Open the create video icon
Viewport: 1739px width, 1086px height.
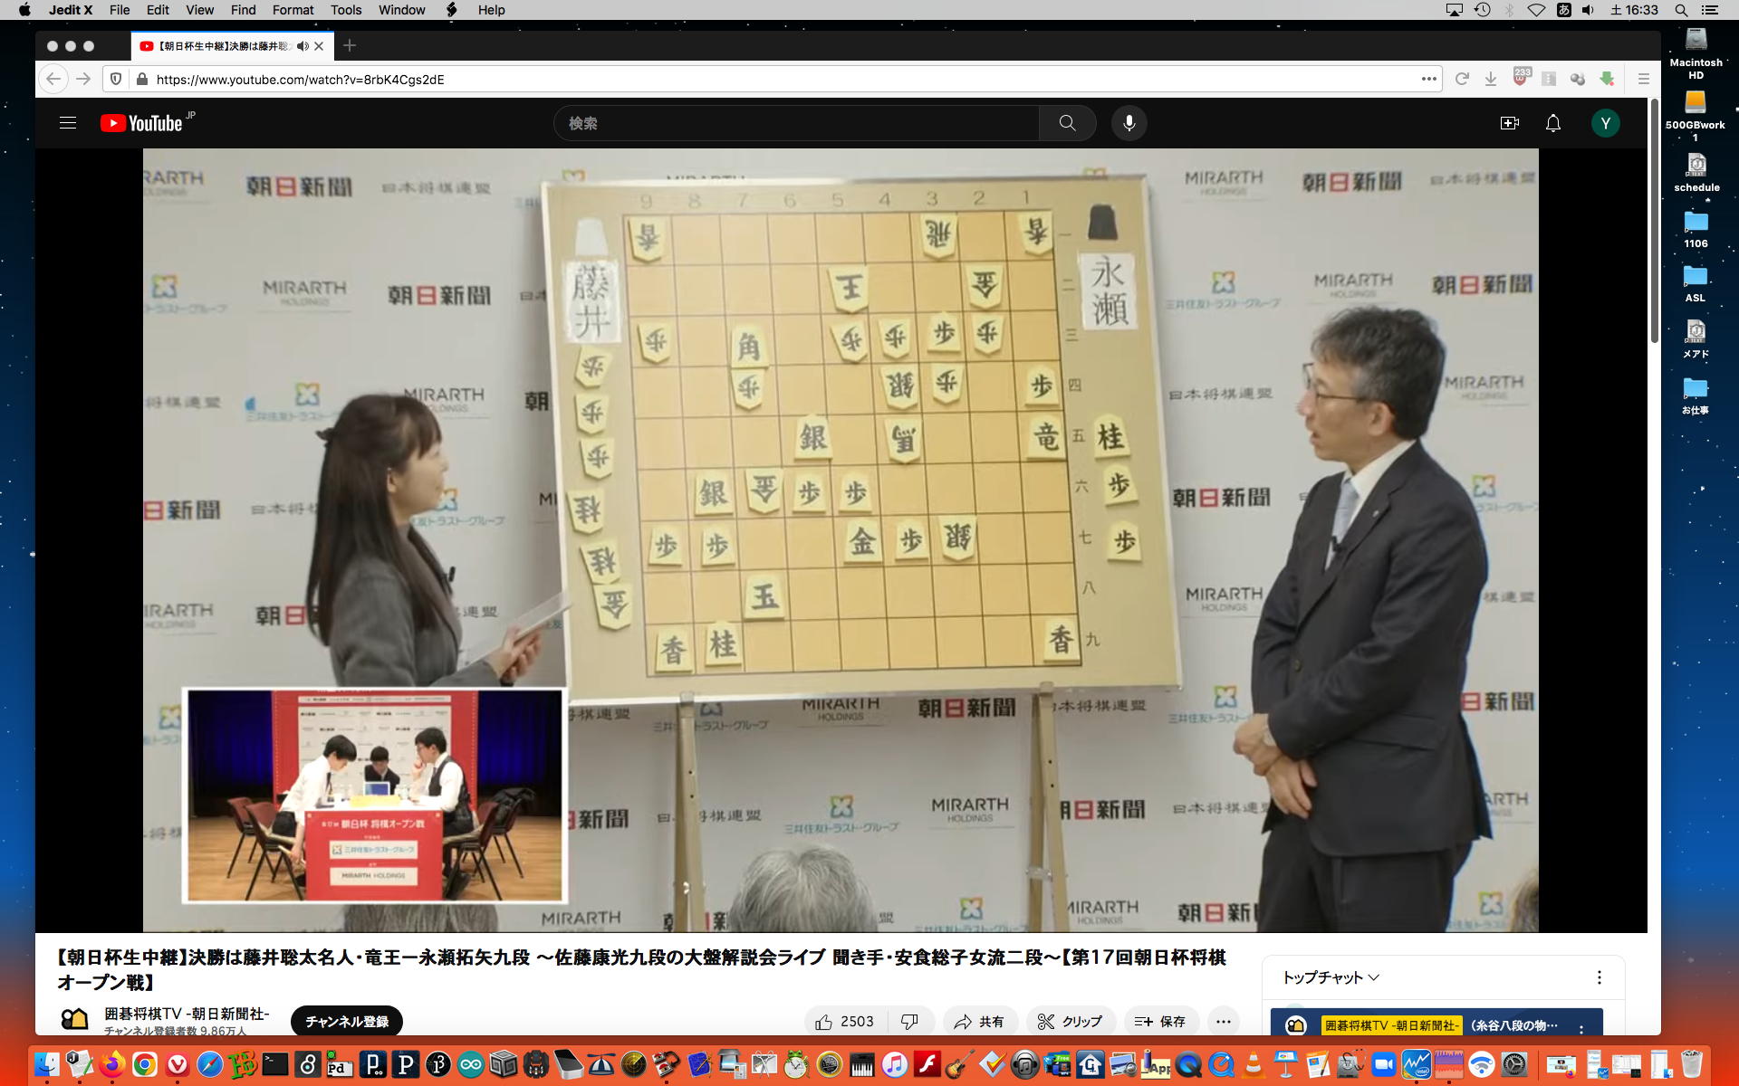pos(1509,123)
